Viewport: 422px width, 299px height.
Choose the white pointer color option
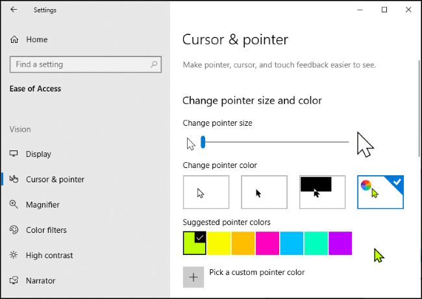pyautogui.click(x=206, y=192)
